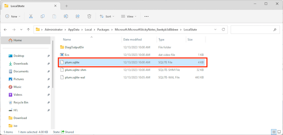Viewport: 283px width, 135px height.
Task: Sort by Date modified column header
Action: click(132, 40)
